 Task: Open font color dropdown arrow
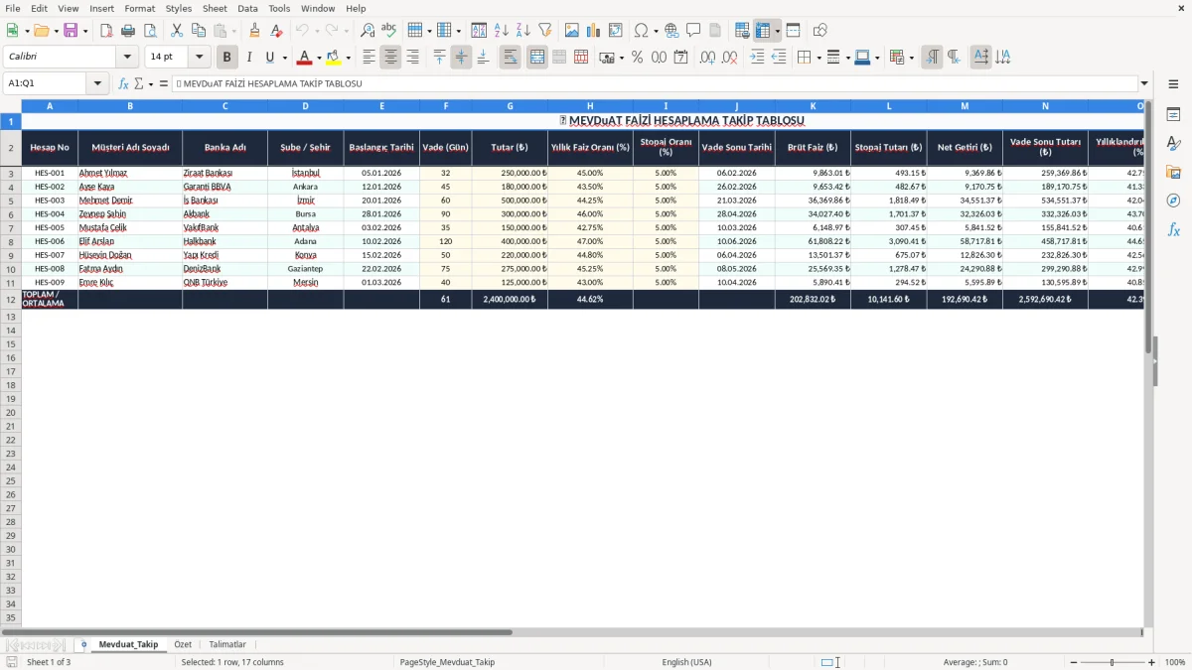coord(319,58)
